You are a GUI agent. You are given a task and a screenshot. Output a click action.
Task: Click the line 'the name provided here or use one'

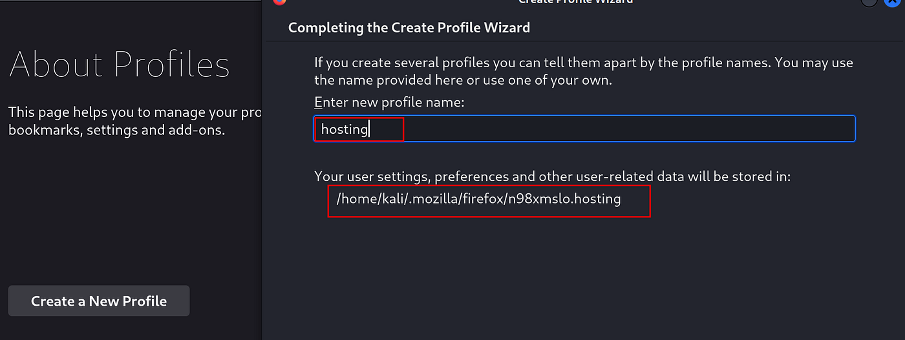pyautogui.click(x=463, y=81)
